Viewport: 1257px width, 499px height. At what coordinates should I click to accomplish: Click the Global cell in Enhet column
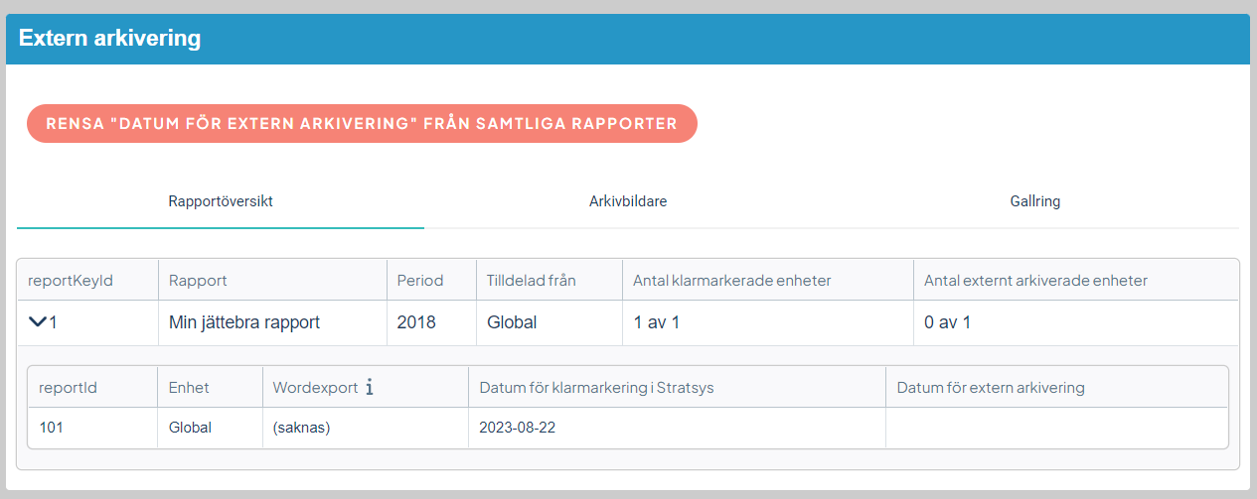[210, 428]
